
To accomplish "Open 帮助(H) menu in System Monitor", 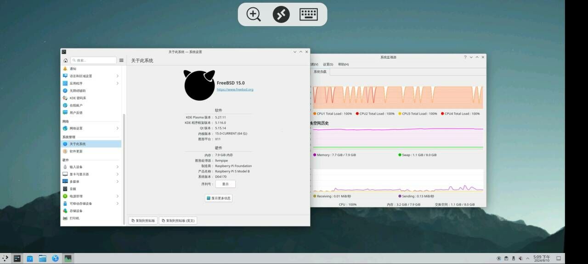I will [344, 64].
